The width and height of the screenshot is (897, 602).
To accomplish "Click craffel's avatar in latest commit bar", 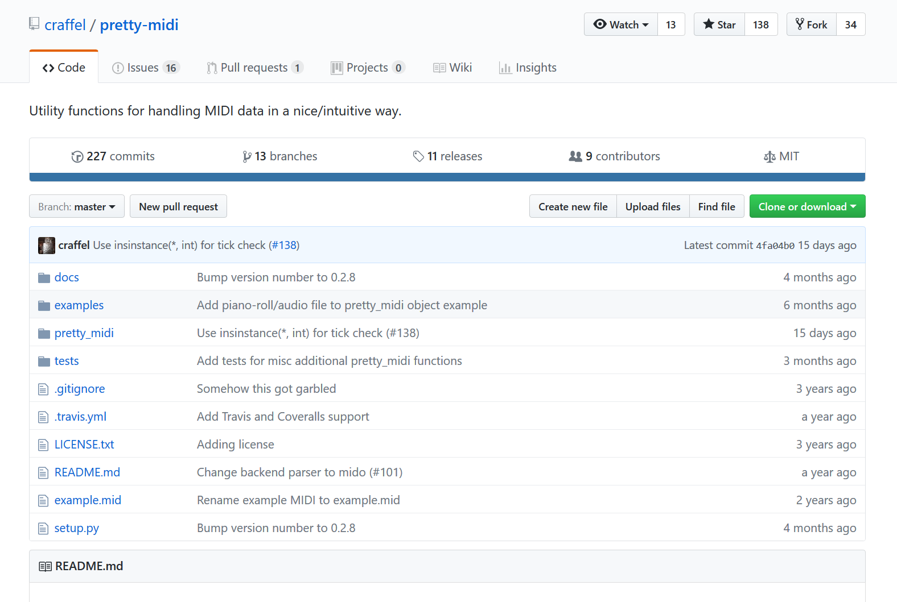I will [x=47, y=245].
